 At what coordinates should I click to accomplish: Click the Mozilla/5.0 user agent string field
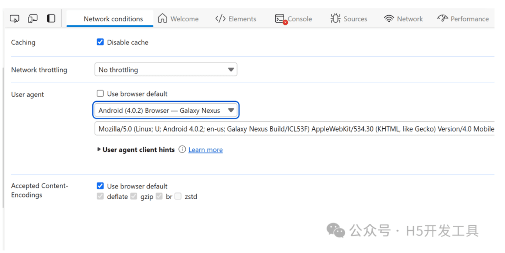tap(294, 129)
